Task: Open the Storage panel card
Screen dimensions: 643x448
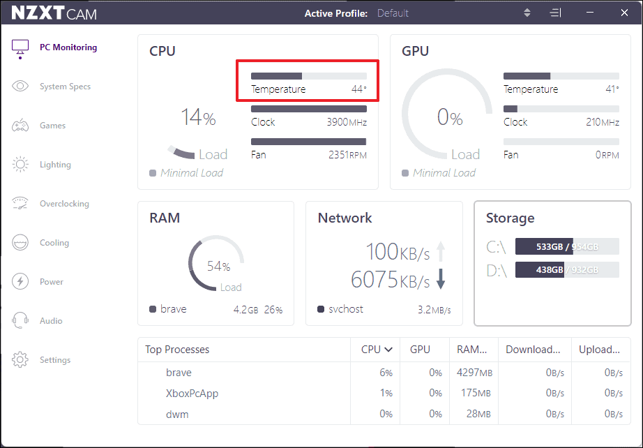Action: tap(552, 263)
